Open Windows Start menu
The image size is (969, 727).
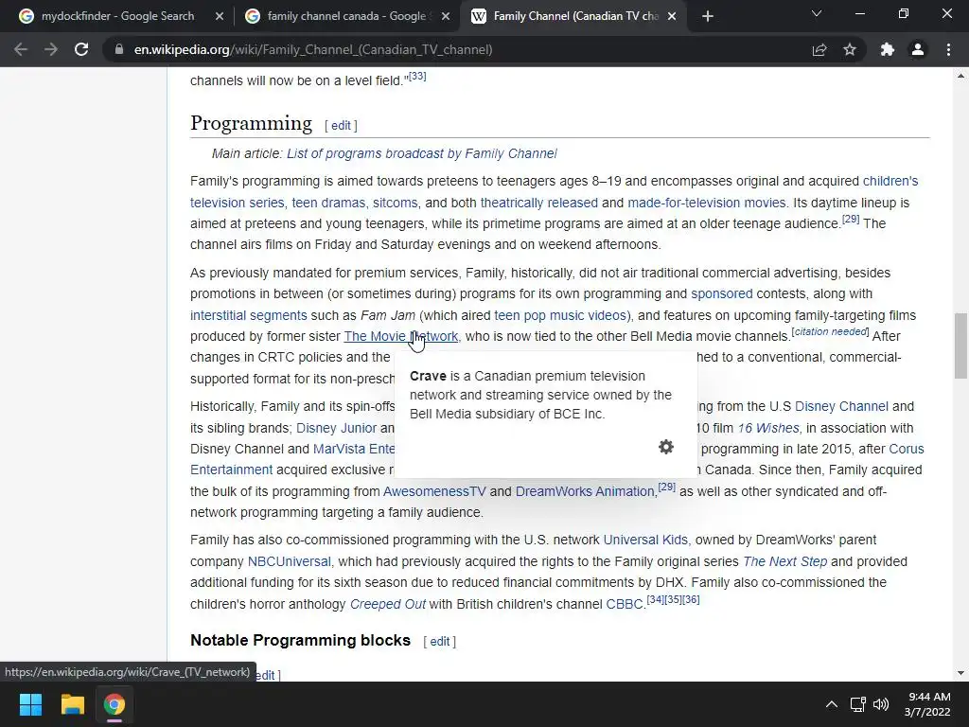point(30,704)
